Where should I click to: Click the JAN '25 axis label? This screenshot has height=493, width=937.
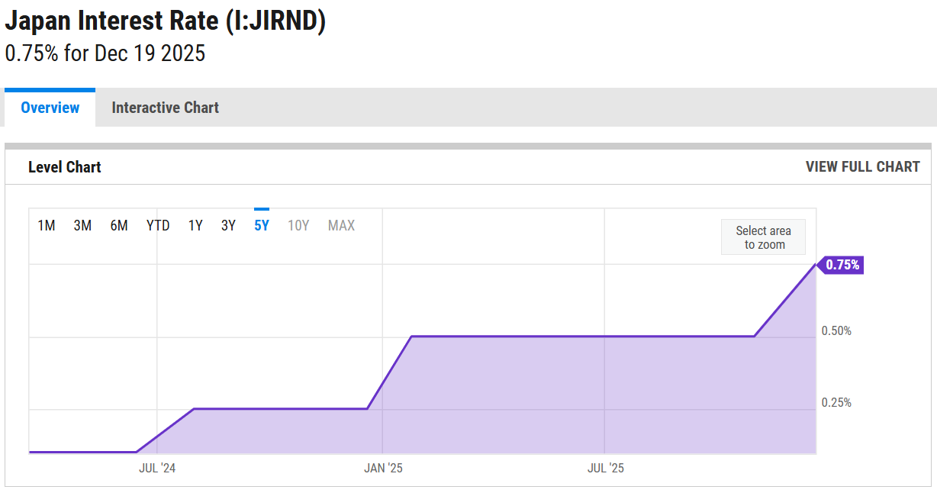coord(383,468)
